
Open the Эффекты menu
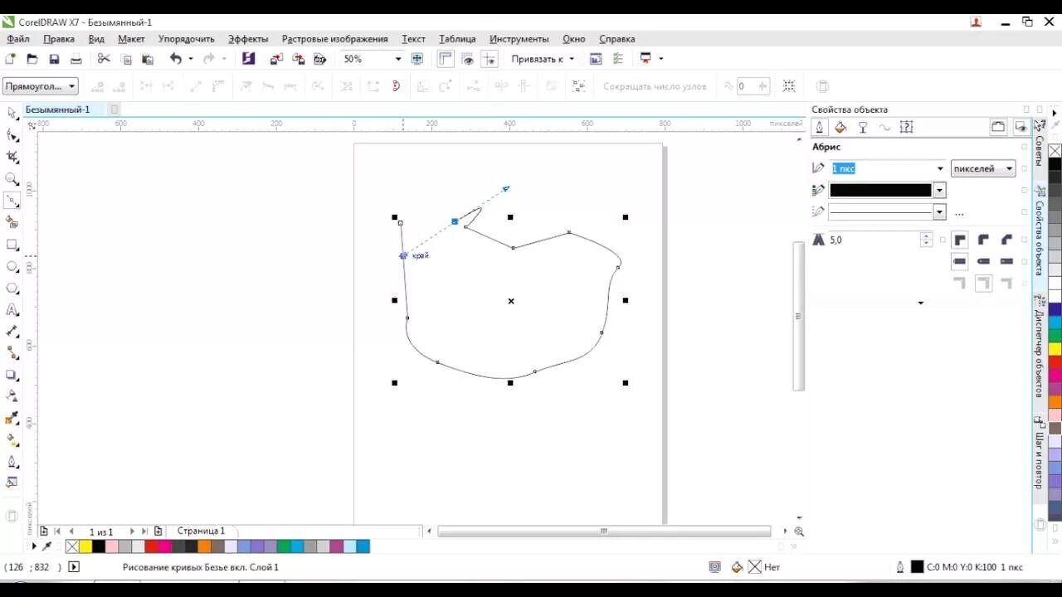248,39
